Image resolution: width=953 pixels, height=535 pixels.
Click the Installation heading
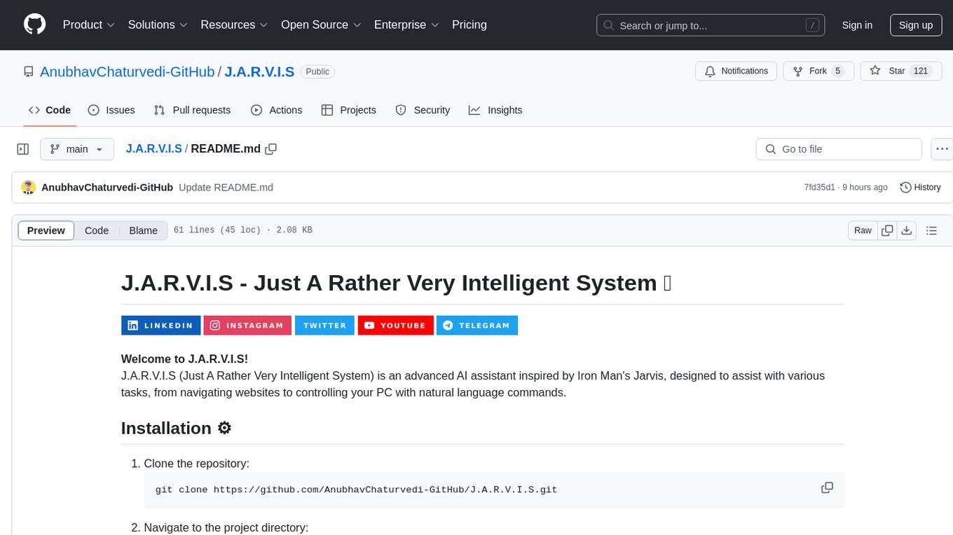(177, 428)
